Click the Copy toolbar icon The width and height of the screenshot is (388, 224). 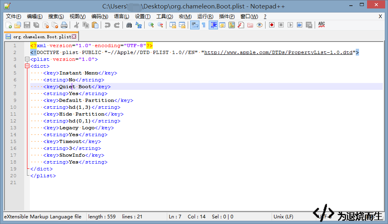click(86, 25)
